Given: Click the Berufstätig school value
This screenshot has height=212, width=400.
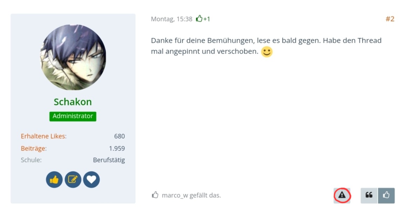Looking at the screenshot, I should pos(109,160).
